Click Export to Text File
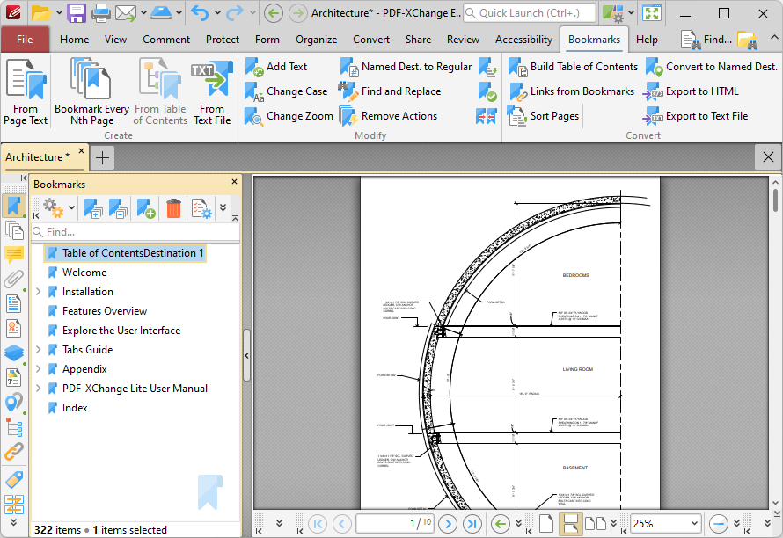 (x=696, y=116)
